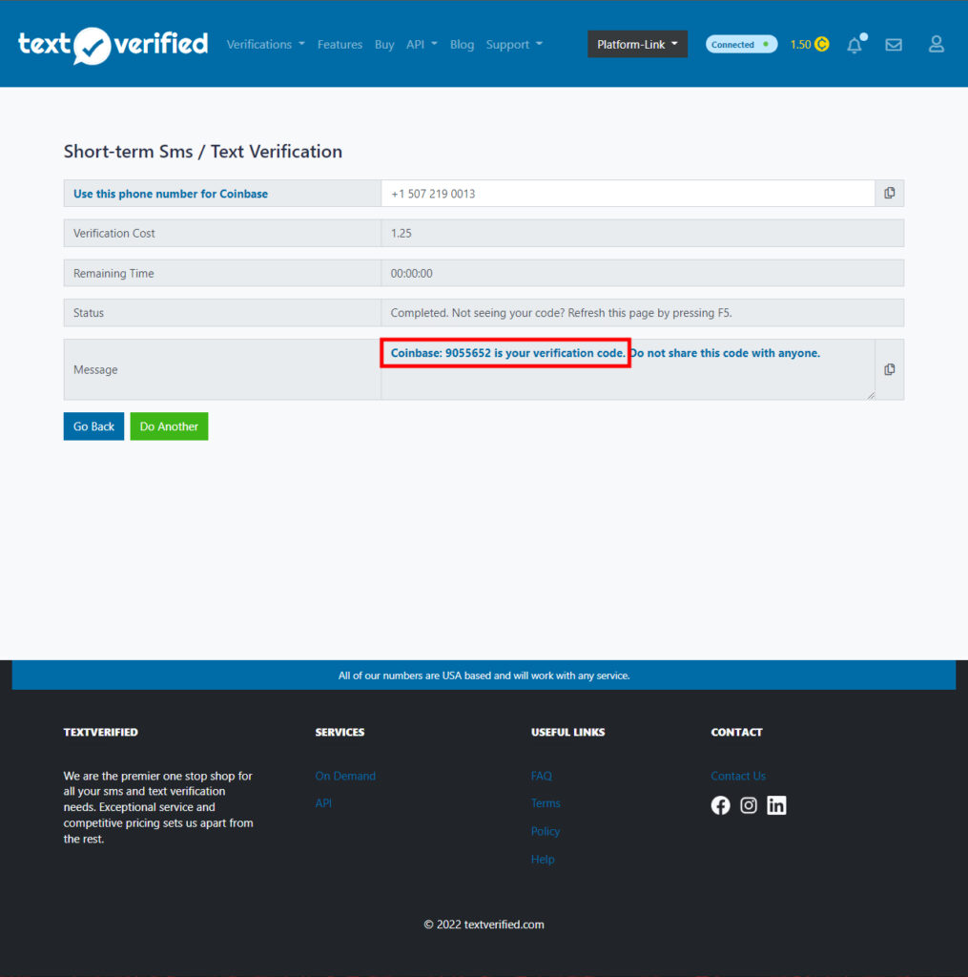The width and height of the screenshot is (968, 977).
Task: Copy the verification message text
Action: [890, 369]
